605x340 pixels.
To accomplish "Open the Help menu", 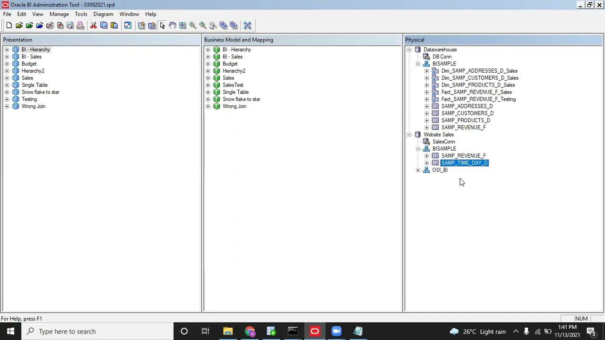I will [151, 14].
